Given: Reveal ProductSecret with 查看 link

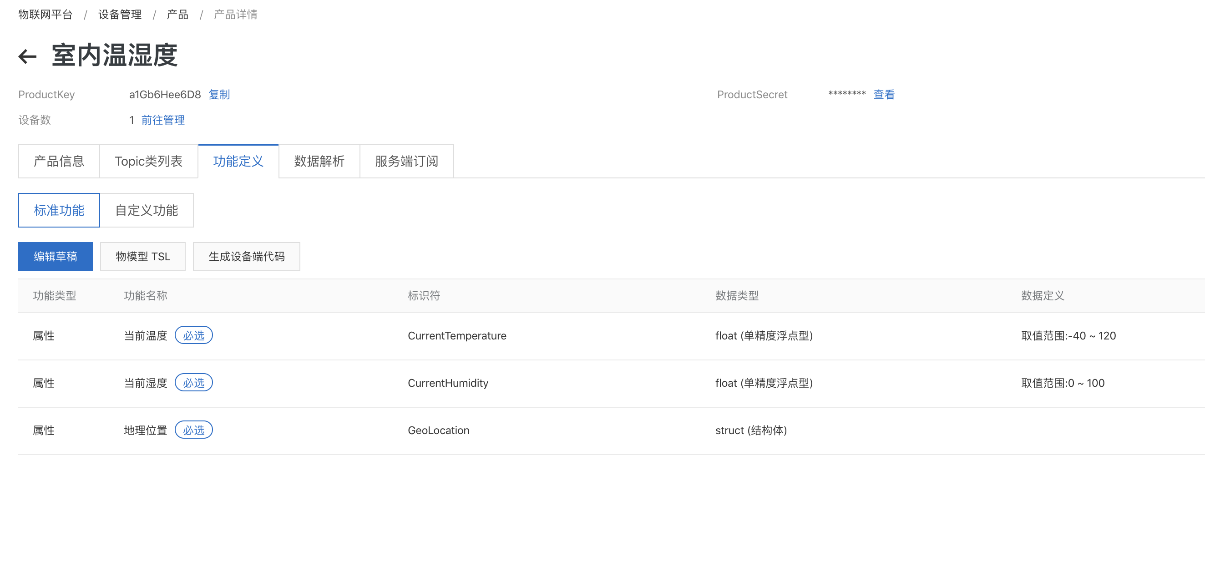Looking at the screenshot, I should pos(884,95).
